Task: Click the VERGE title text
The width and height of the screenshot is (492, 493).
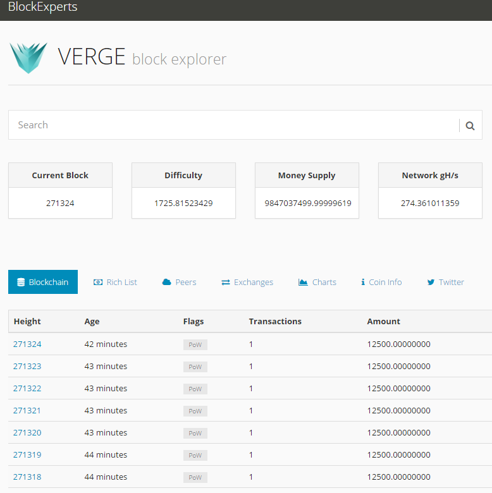Action: tap(92, 57)
